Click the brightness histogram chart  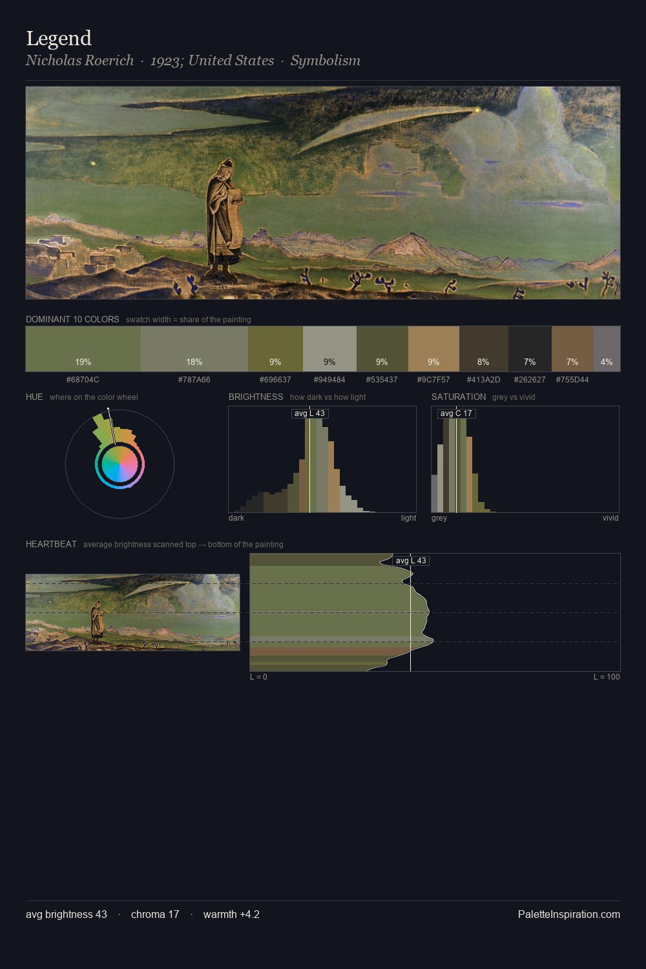pyautogui.click(x=322, y=459)
